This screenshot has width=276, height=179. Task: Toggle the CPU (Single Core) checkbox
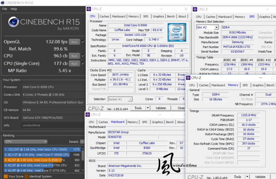(x=83, y=64)
